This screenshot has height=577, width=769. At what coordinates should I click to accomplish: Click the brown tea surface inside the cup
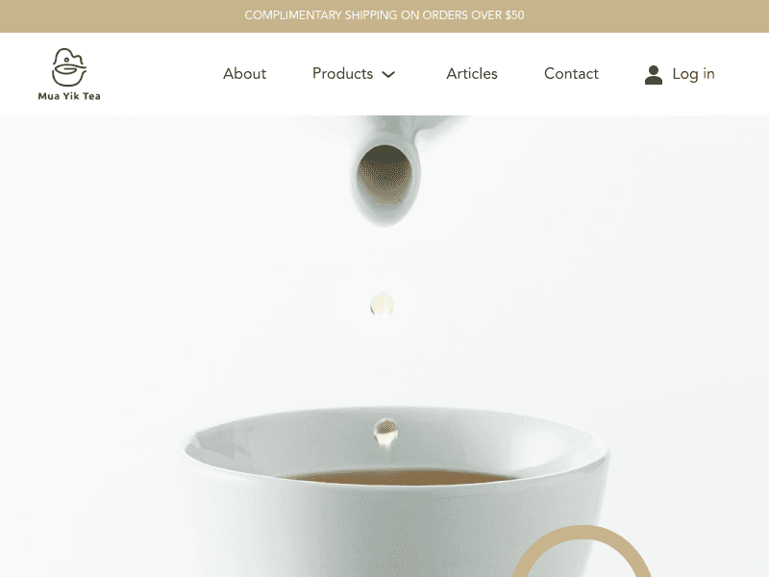[398, 477]
